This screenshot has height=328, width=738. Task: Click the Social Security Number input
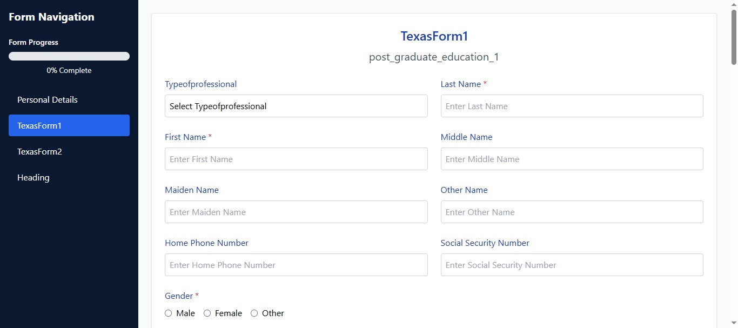pos(572,265)
